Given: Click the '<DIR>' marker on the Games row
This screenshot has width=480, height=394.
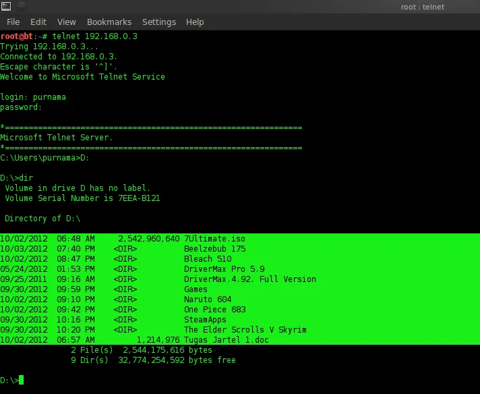Looking at the screenshot, I should [125, 289].
